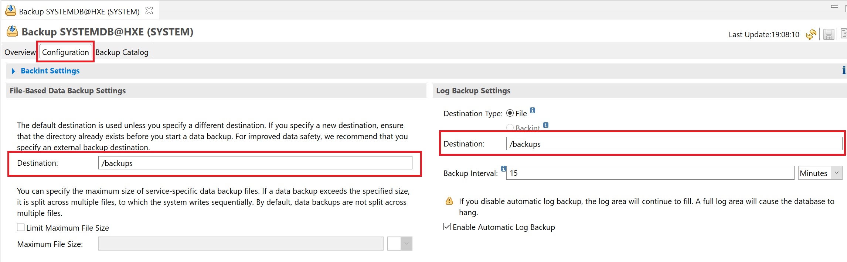The width and height of the screenshot is (847, 262).
Task: Switch to the Overview tab
Action: (20, 52)
